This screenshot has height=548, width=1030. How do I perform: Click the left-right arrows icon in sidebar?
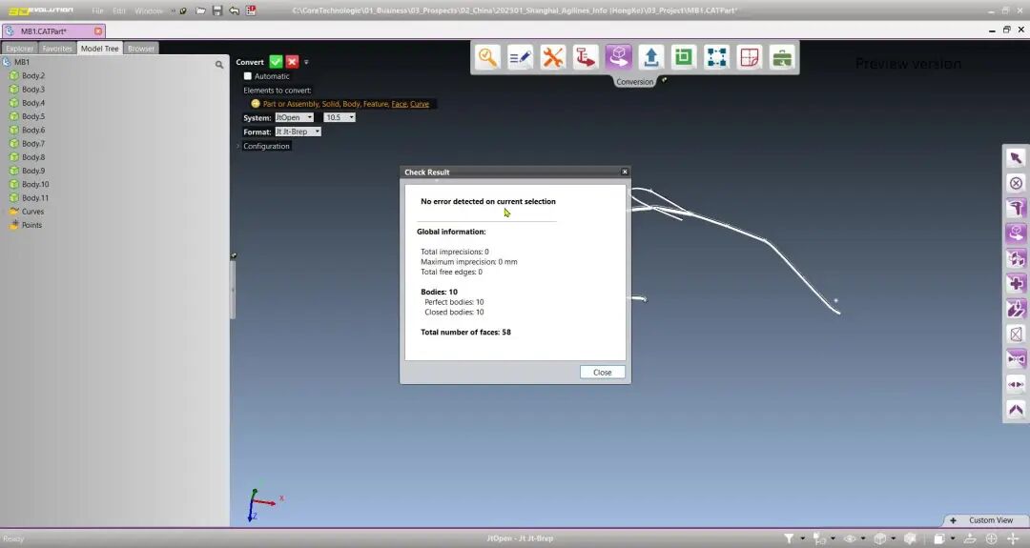coord(1016,385)
